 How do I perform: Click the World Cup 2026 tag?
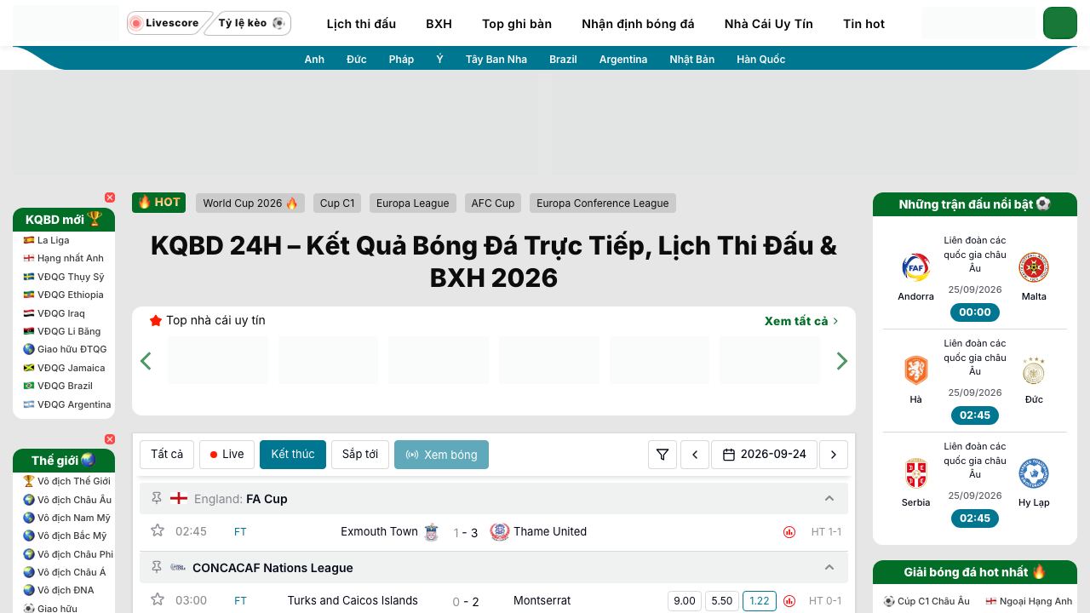pyautogui.click(x=250, y=203)
